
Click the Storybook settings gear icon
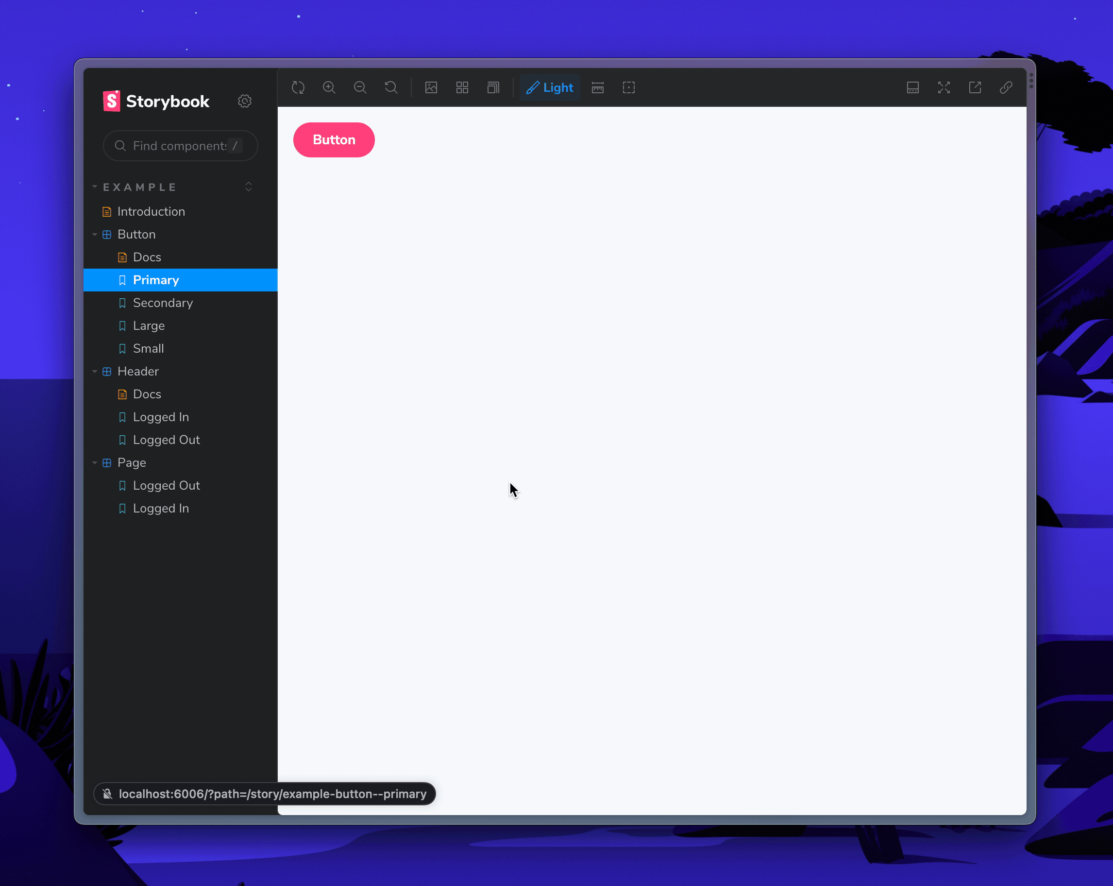click(246, 101)
